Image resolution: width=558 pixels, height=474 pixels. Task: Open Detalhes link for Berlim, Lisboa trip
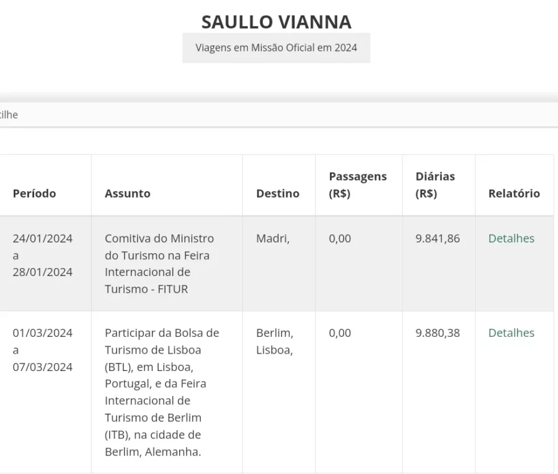(511, 333)
